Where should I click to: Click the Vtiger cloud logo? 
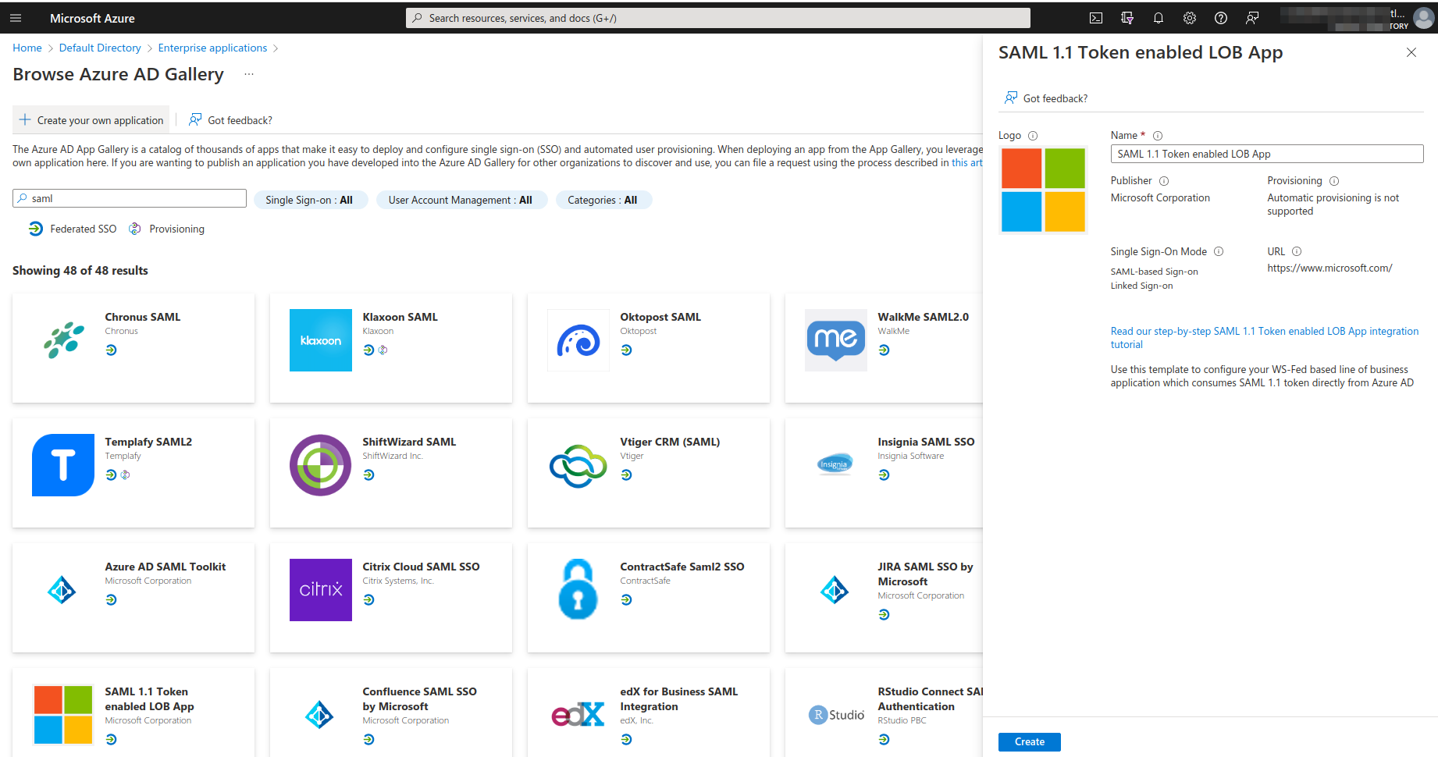[x=578, y=465]
